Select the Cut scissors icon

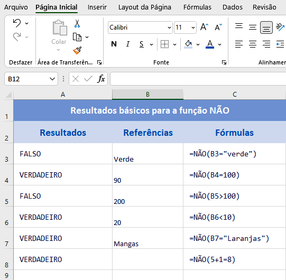tap(77, 24)
